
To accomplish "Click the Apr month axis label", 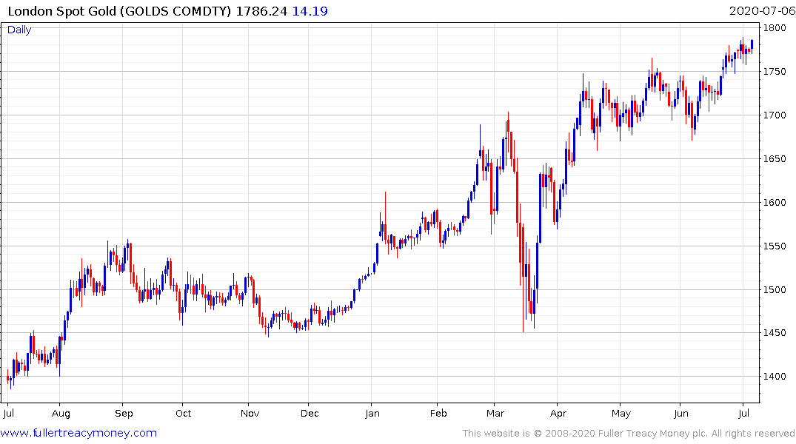I will 558,414.
